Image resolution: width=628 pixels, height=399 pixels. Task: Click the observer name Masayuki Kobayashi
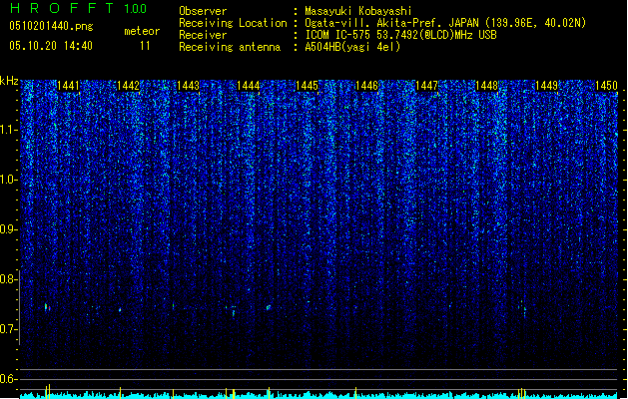(358, 11)
